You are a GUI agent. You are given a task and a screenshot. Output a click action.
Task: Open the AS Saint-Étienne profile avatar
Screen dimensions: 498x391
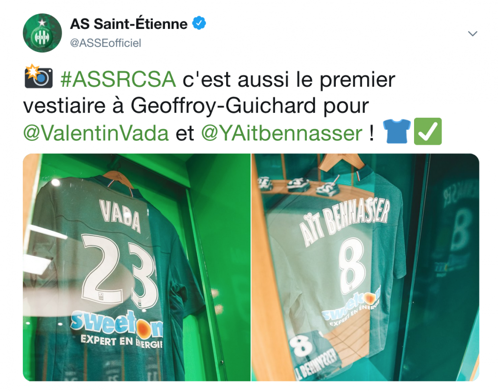click(x=42, y=33)
